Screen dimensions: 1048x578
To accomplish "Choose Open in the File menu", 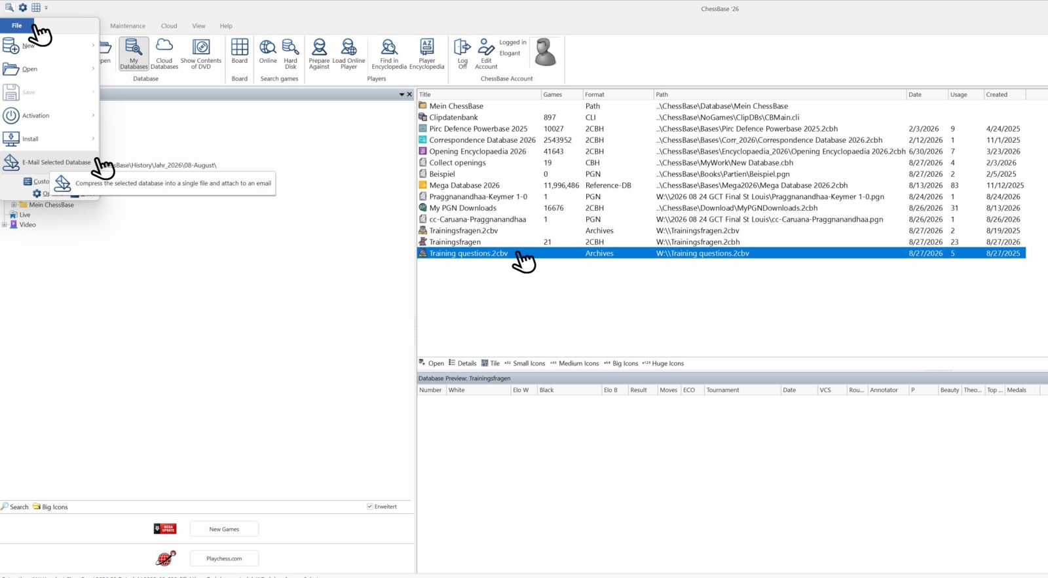I will point(49,69).
